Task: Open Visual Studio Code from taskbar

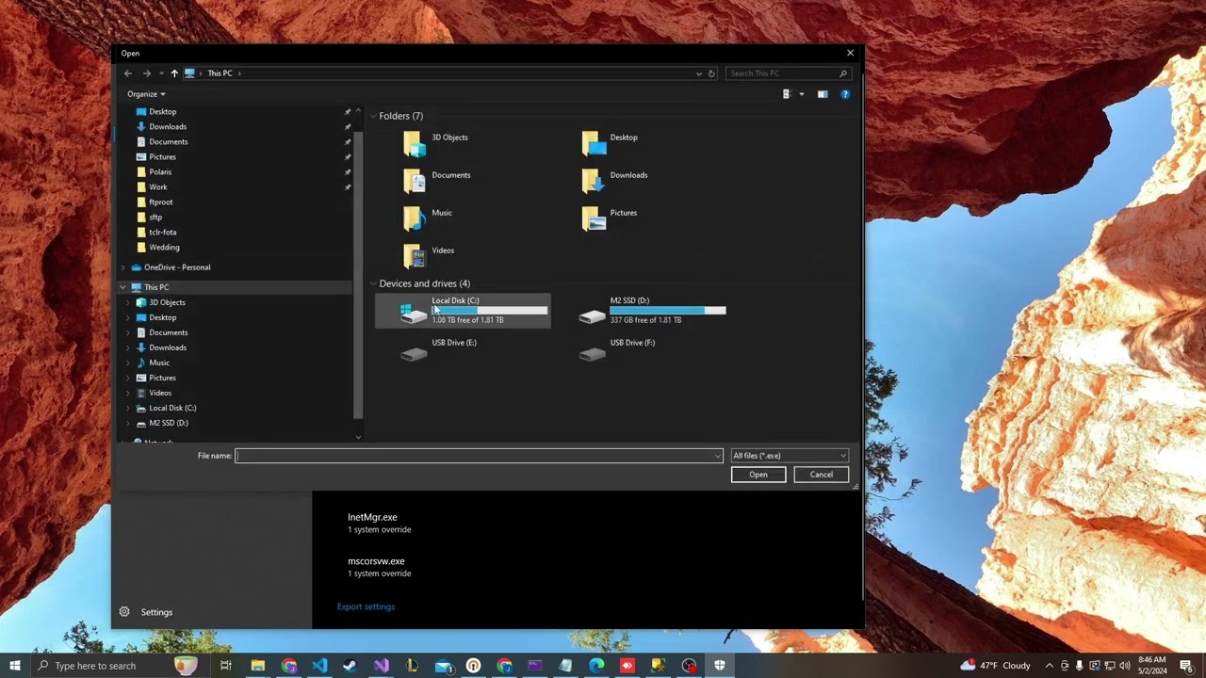Action: pyautogui.click(x=319, y=666)
